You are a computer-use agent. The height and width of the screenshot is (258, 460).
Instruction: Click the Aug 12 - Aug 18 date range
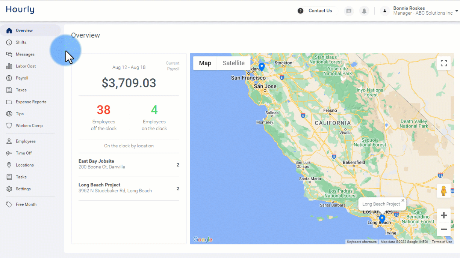click(129, 67)
